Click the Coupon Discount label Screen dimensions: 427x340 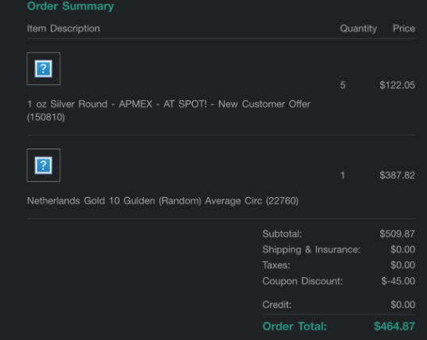(302, 281)
